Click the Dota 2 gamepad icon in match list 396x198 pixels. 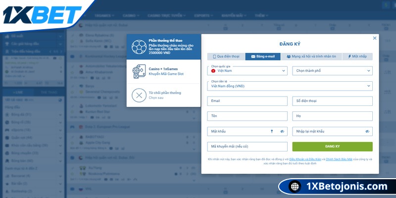(x=72, y=127)
